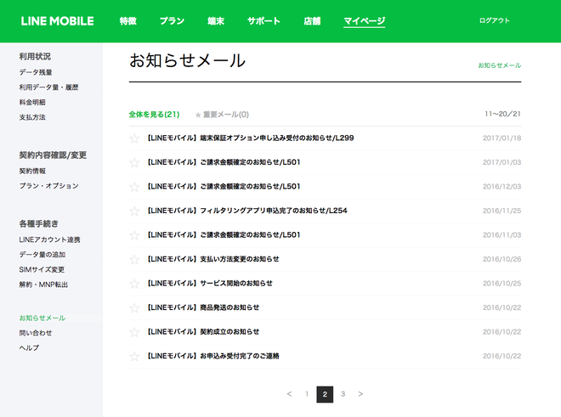Open 問い合わせ in sidebar
561x417 pixels.
36,333
